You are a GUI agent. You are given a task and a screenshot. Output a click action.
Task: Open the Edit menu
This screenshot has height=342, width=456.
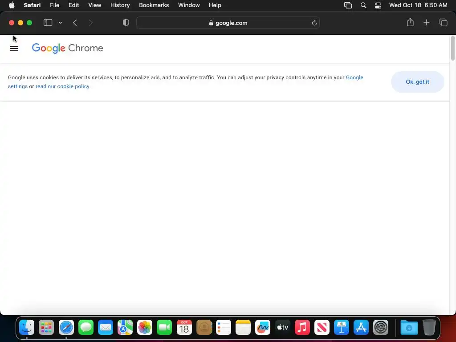(73, 5)
